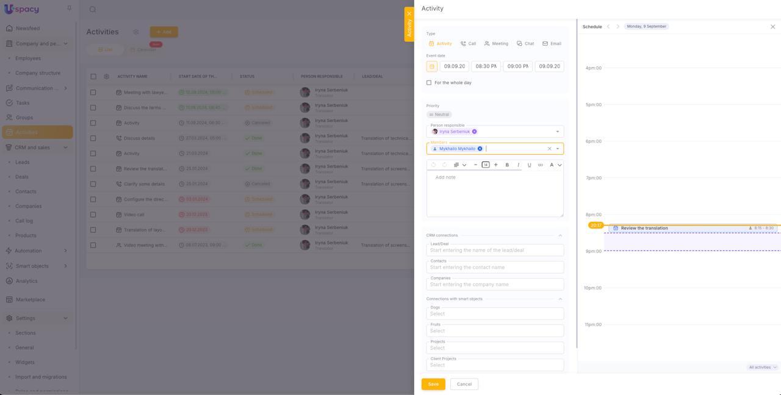The height and width of the screenshot is (395, 781).
Task: Open the Person responsible dropdown
Action: (557, 132)
